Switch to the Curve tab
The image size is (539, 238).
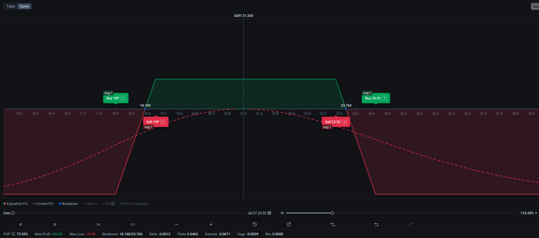click(24, 6)
